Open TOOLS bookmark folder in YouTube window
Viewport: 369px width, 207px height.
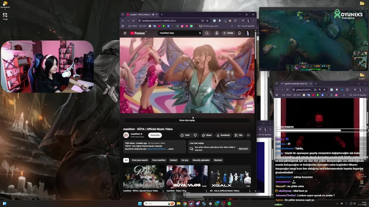point(133,26)
